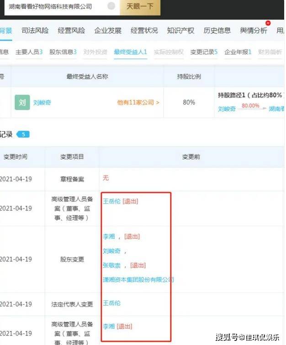286x345 pixels.
Task: Click the blue 5 record count badge
Action: pyautogui.click(x=23, y=134)
